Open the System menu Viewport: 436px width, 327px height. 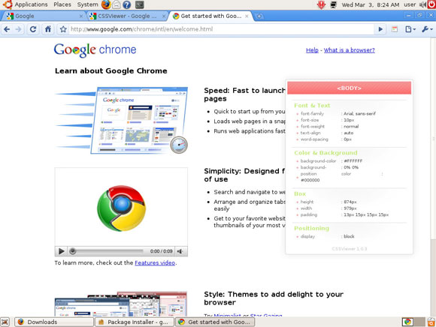(87, 4)
